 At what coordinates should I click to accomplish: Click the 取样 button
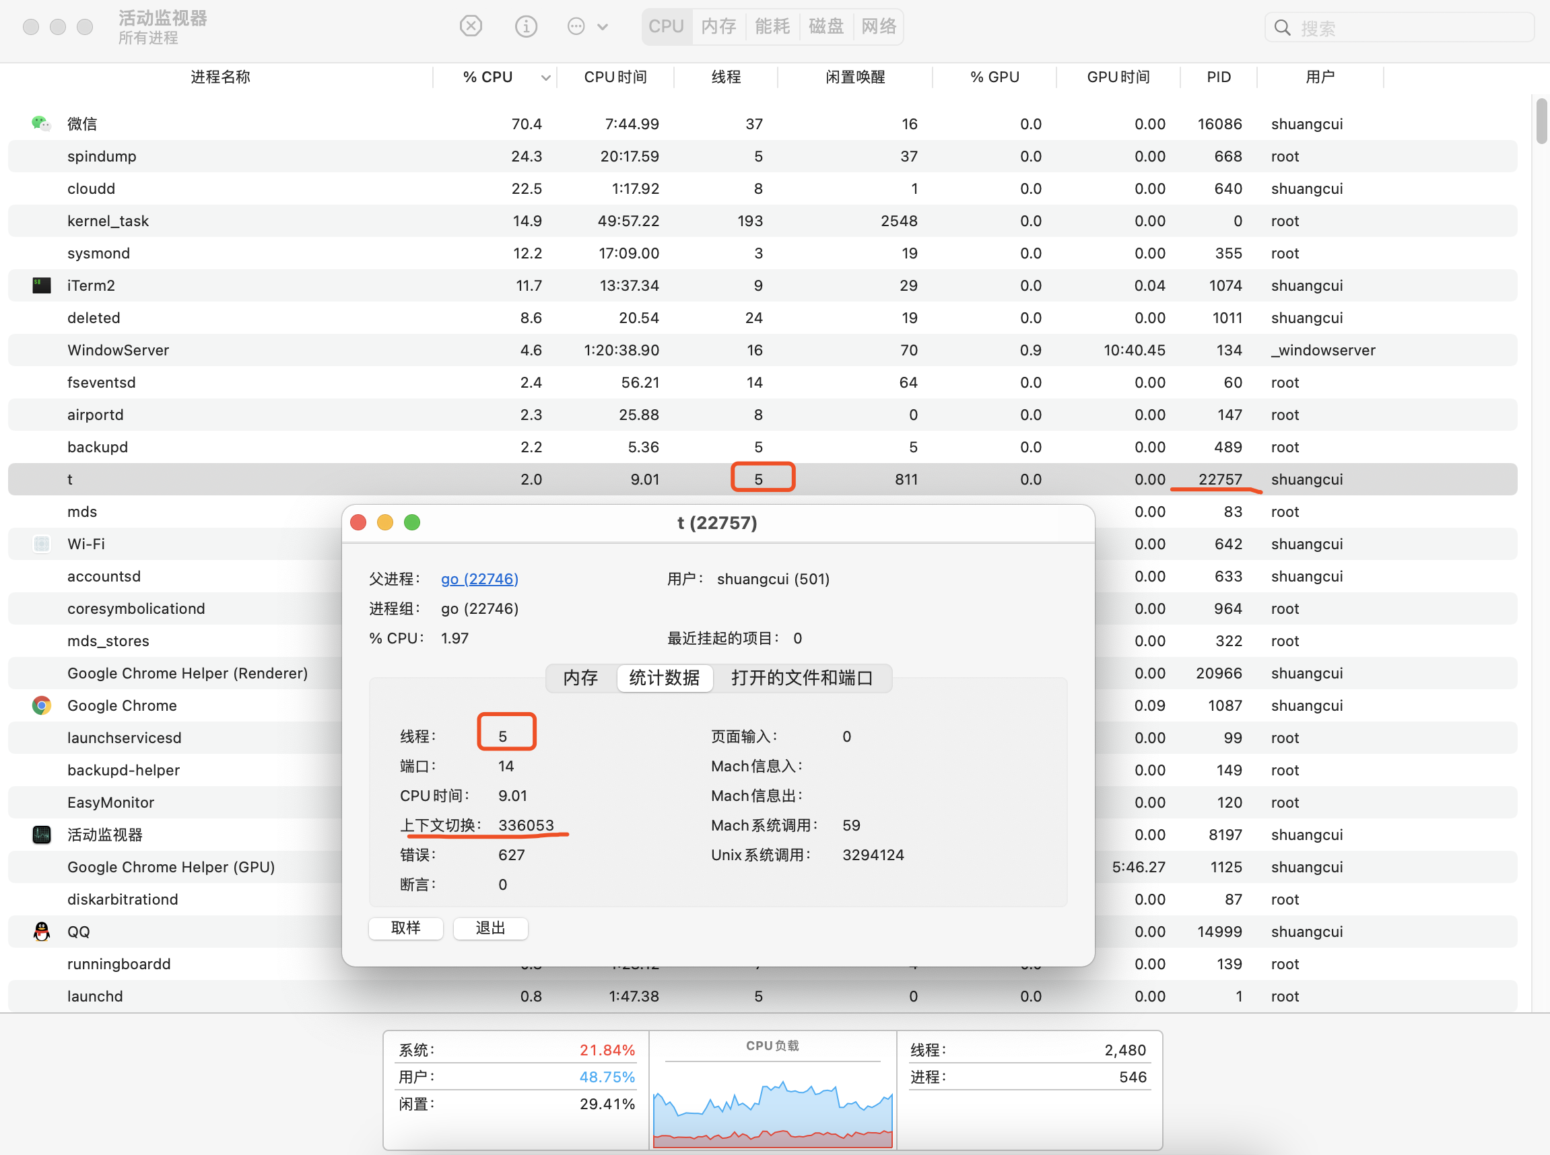pos(406,928)
